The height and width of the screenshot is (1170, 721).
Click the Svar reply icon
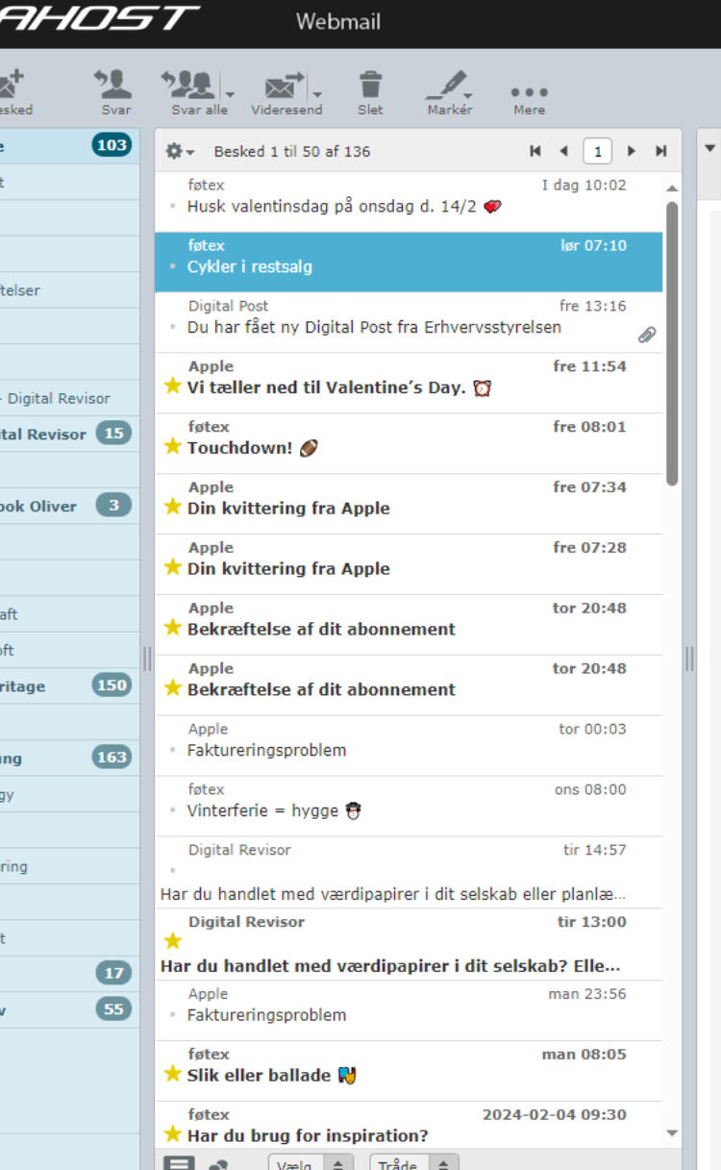[x=114, y=85]
